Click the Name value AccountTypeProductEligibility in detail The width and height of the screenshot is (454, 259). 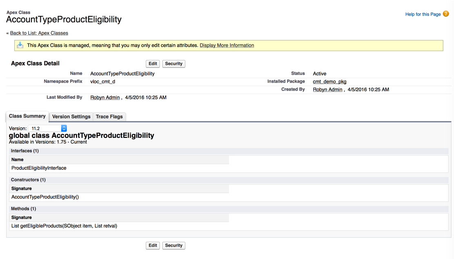pyautogui.click(x=122, y=73)
